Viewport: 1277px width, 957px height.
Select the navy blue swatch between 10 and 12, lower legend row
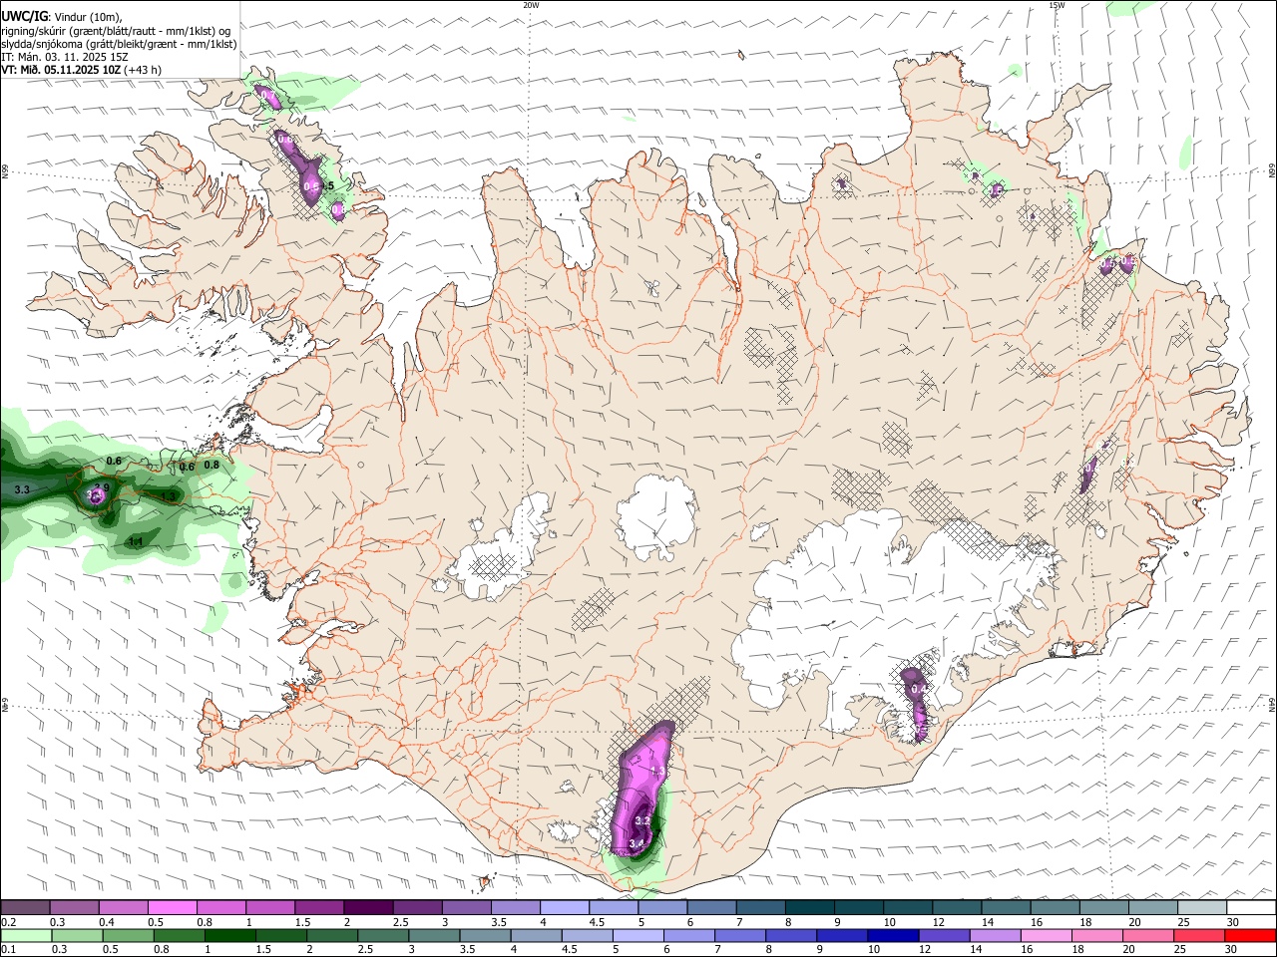coord(891,935)
